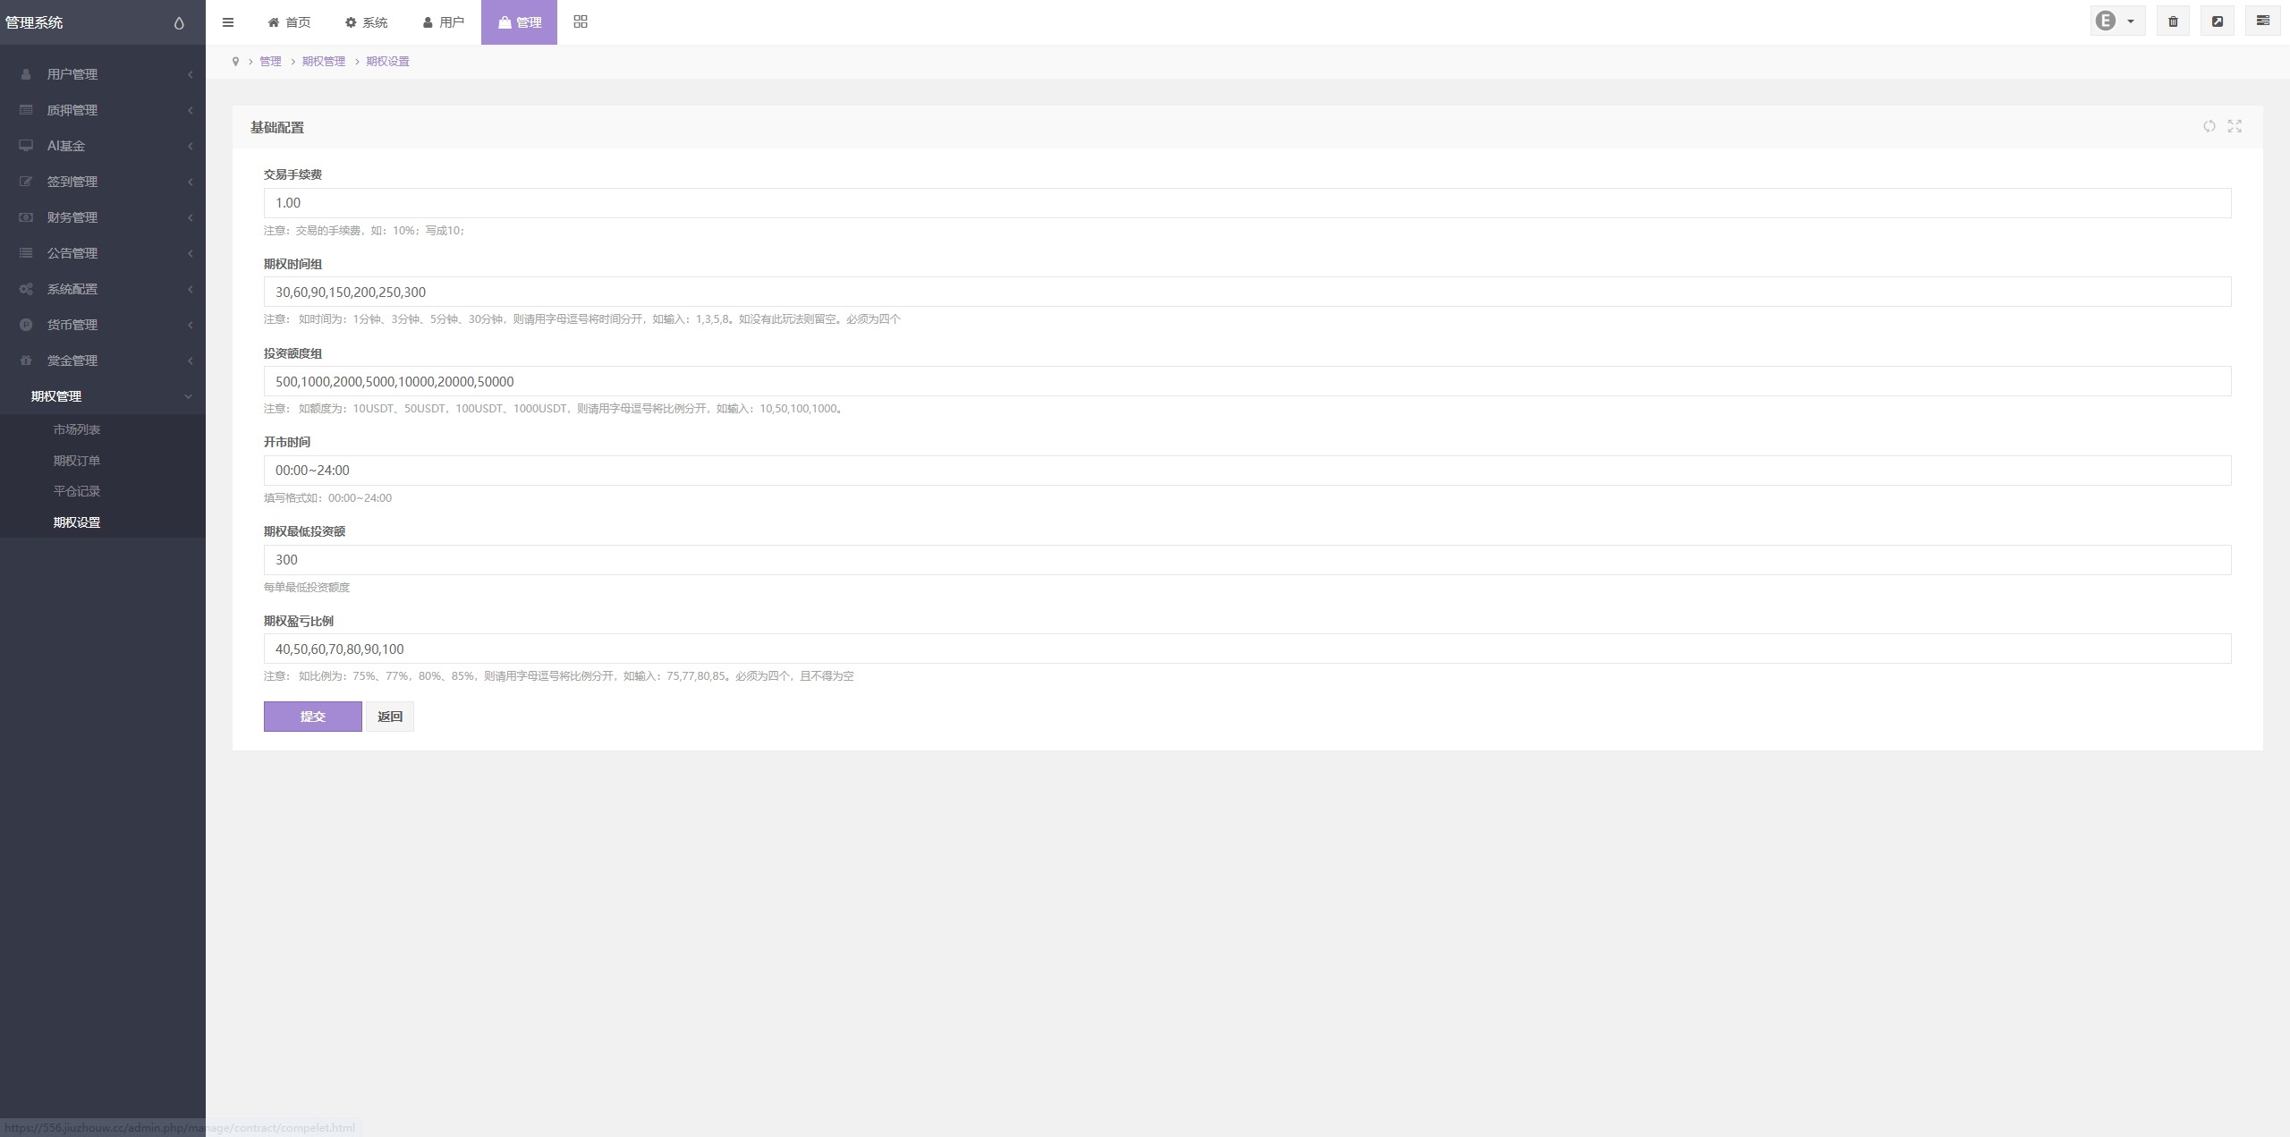Click the fullscreen icon in top bar
Image resolution: width=2290 pixels, height=1137 pixels.
tap(2218, 21)
